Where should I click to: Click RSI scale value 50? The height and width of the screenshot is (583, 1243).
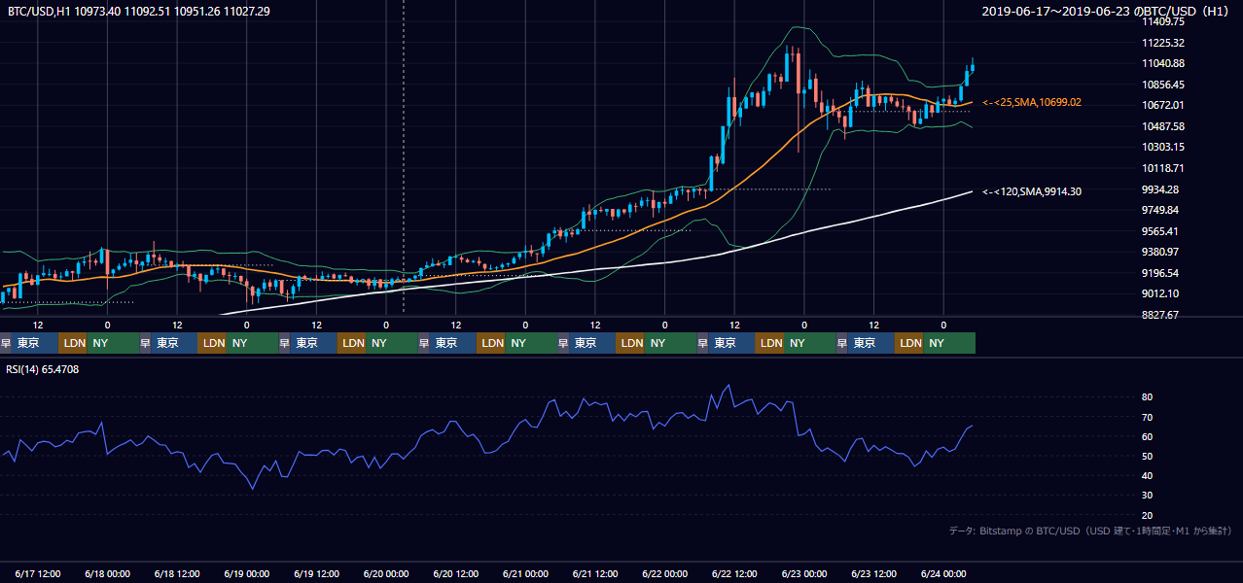tap(1148, 456)
